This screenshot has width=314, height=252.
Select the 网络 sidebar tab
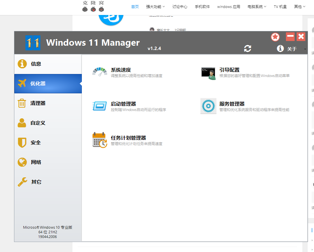tap(48, 162)
